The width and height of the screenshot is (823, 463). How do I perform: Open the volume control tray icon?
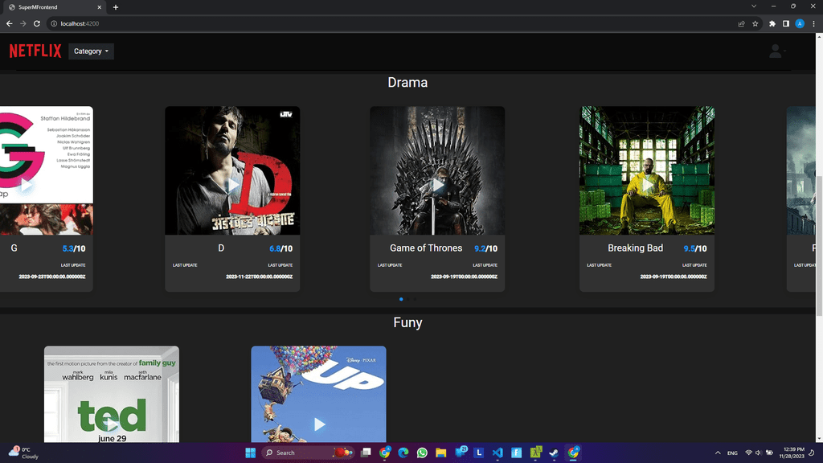click(x=759, y=453)
